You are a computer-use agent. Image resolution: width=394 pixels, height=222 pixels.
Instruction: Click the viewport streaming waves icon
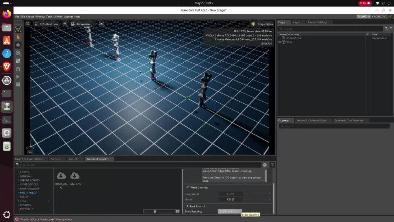pos(101,24)
